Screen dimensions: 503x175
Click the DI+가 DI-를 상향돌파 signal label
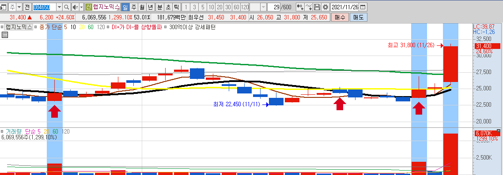tap(137, 27)
